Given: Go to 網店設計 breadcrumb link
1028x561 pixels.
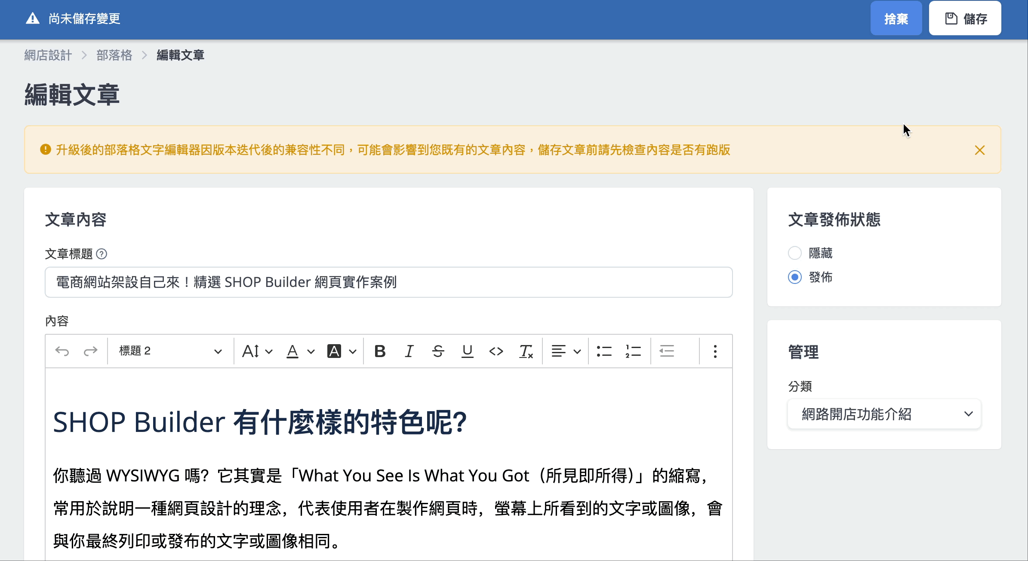Looking at the screenshot, I should pos(48,55).
